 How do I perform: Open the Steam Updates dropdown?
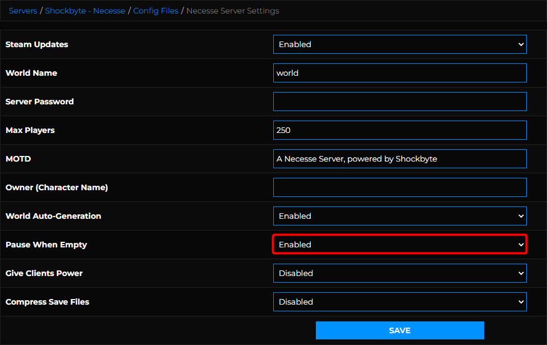[x=400, y=44]
